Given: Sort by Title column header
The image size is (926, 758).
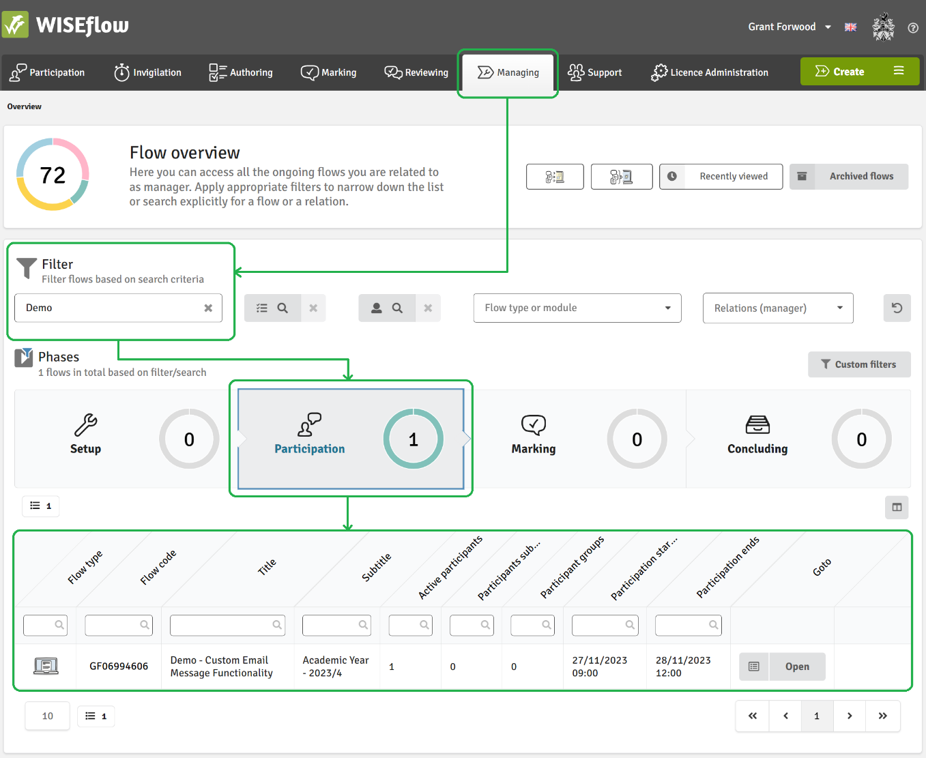Looking at the screenshot, I should 267,566.
